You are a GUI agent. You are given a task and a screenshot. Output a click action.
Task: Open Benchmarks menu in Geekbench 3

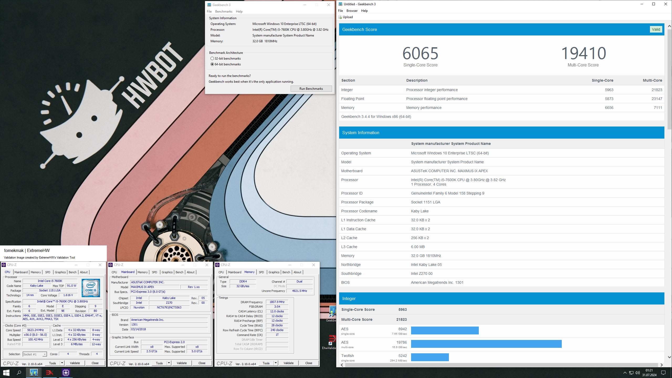pyautogui.click(x=224, y=12)
